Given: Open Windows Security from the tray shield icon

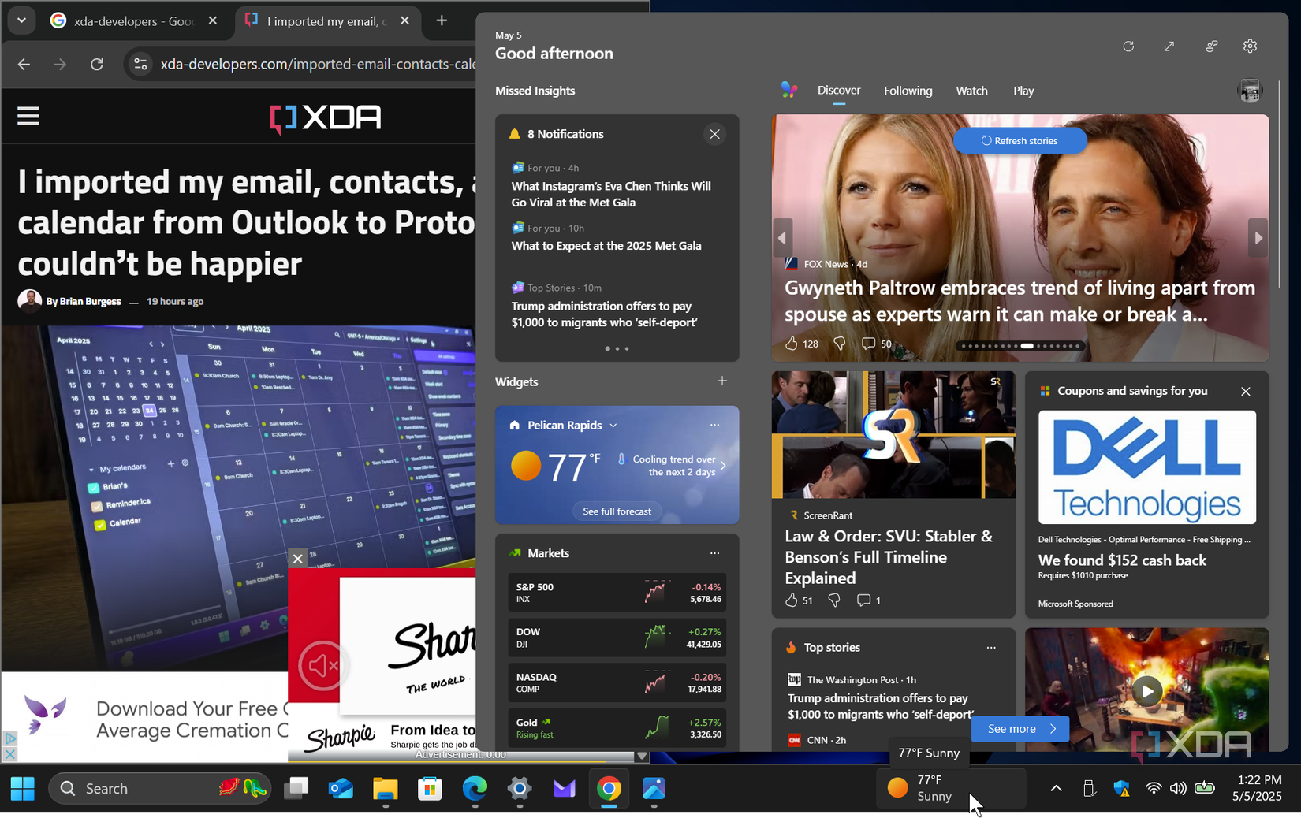Looking at the screenshot, I should 1121,788.
